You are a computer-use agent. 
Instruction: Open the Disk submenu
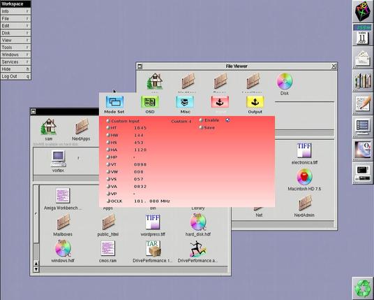(x=15, y=33)
